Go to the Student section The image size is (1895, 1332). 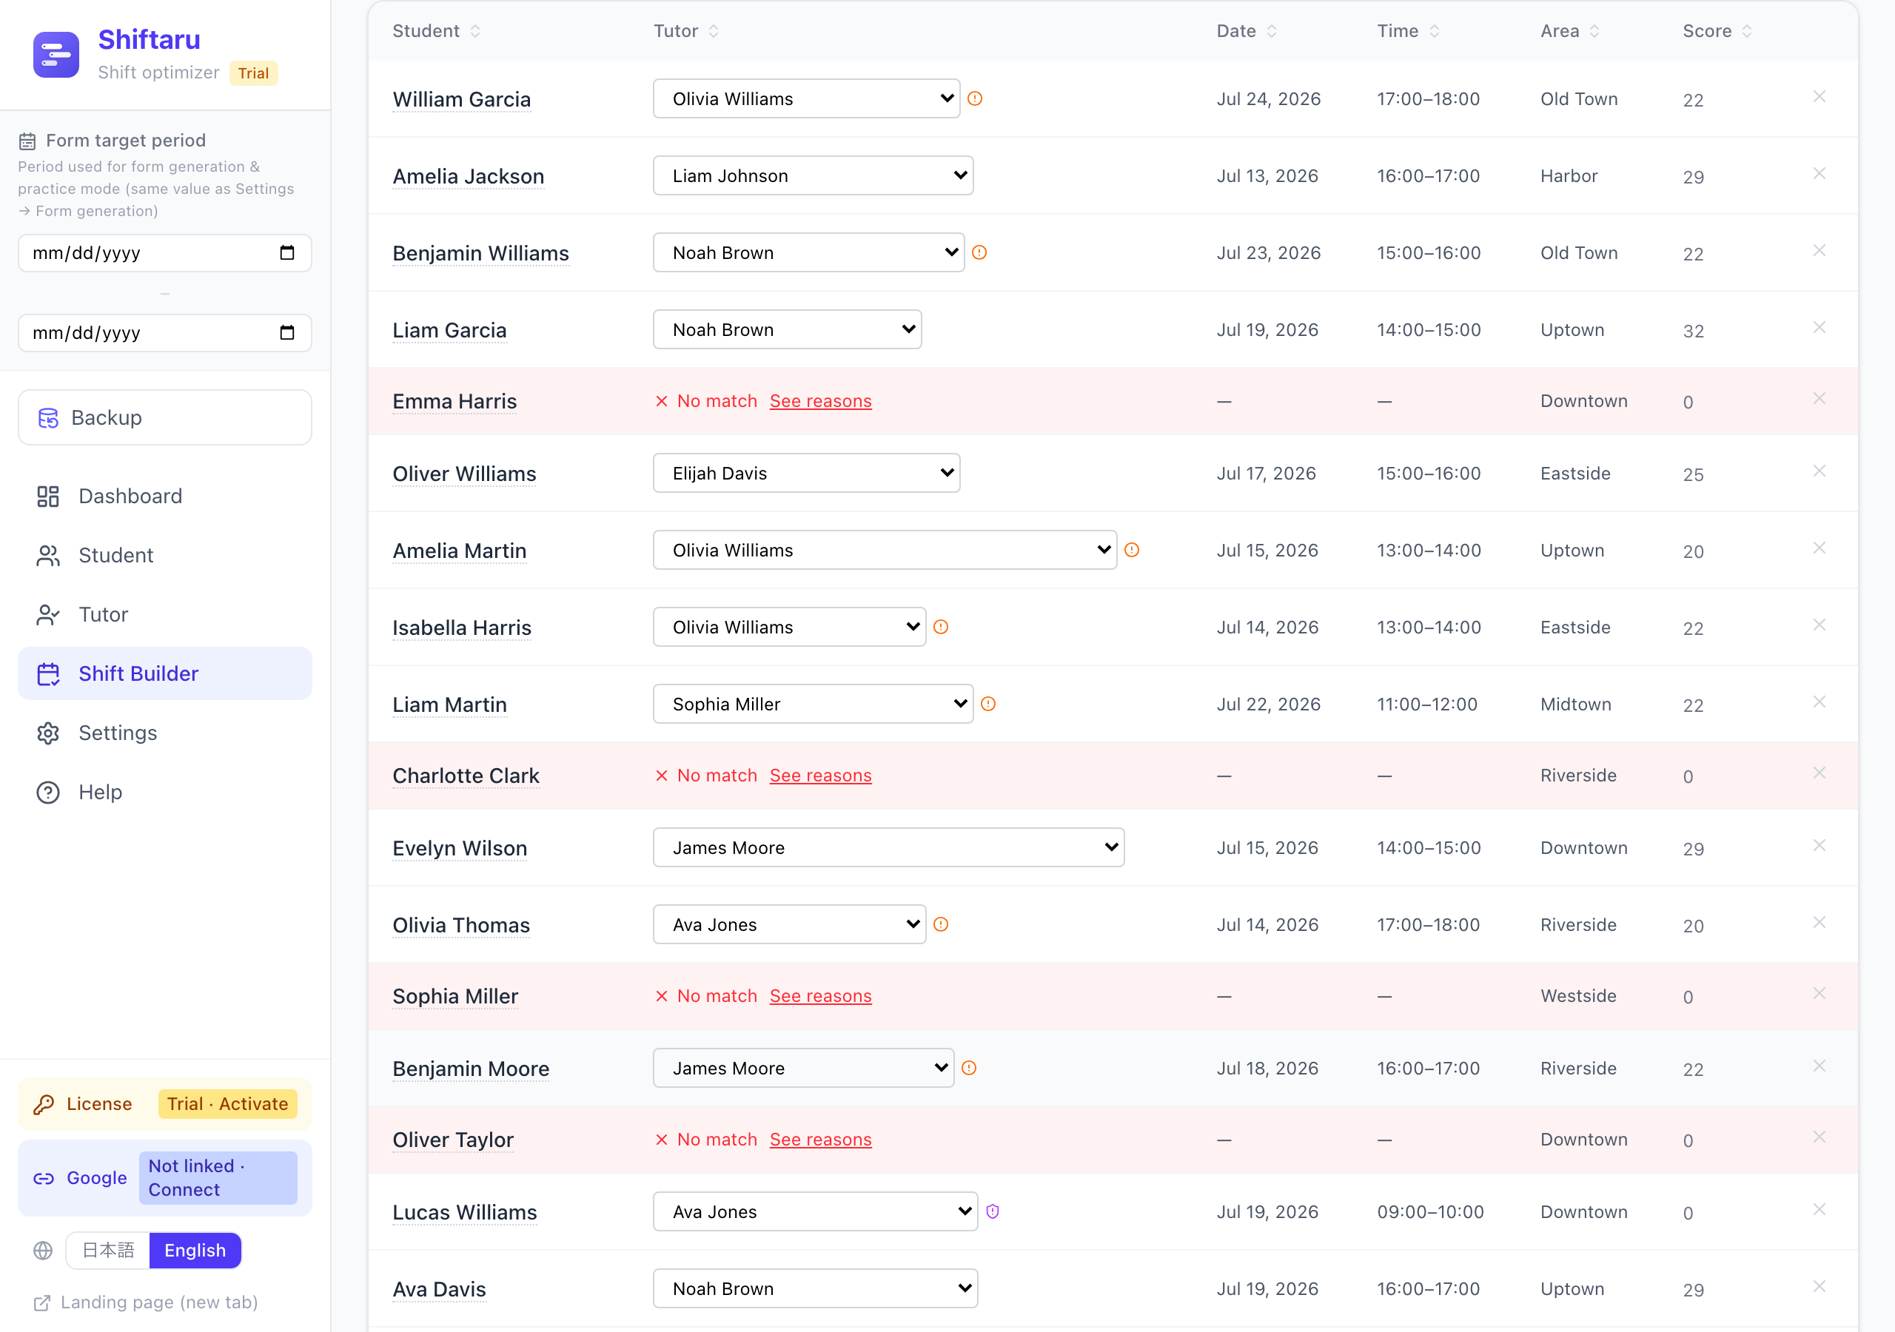[x=165, y=556]
